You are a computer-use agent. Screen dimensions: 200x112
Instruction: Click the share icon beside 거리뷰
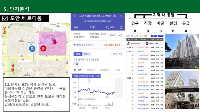[120, 35]
